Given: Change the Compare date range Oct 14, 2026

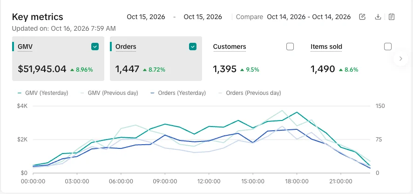Looking at the screenshot, I should tap(309, 17).
